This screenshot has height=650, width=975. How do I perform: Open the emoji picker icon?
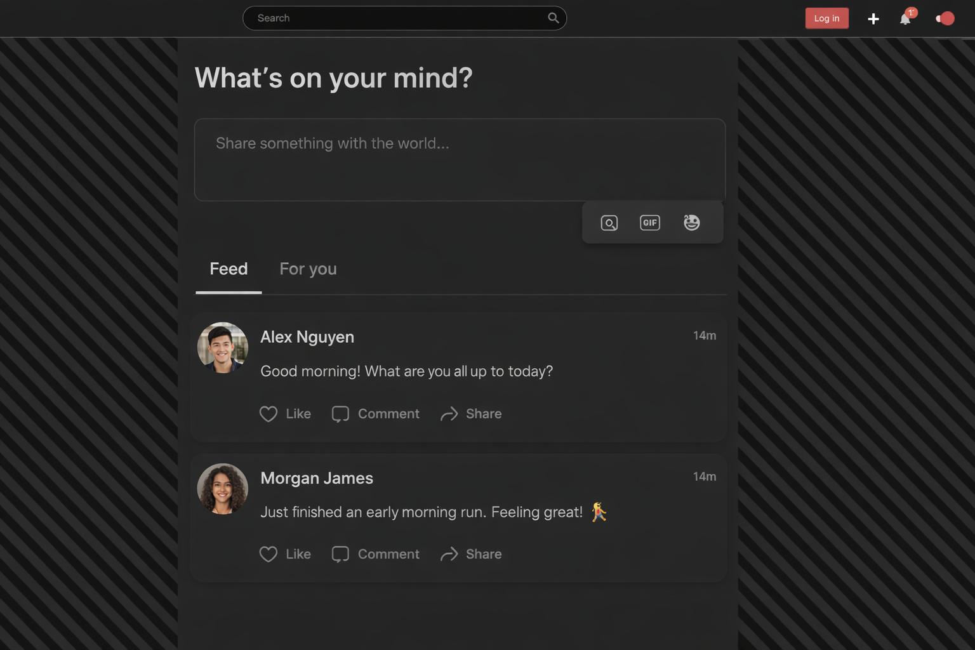(692, 222)
